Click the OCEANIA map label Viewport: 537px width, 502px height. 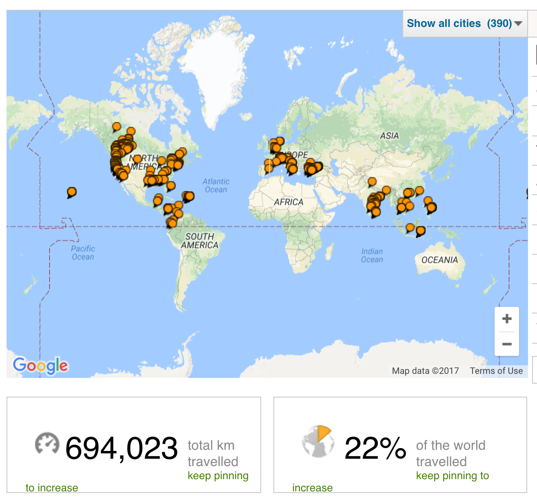pos(439,260)
